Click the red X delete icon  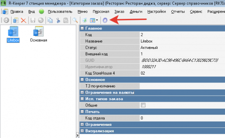point(24,20)
